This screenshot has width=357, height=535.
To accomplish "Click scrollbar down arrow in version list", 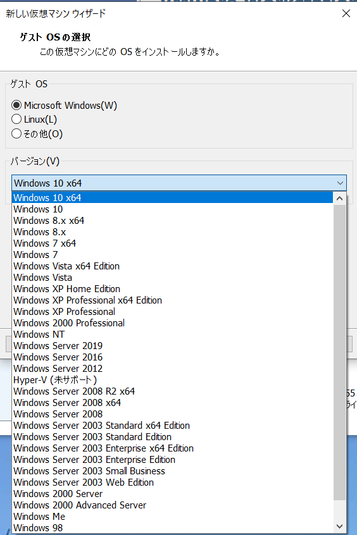I will pos(339,527).
